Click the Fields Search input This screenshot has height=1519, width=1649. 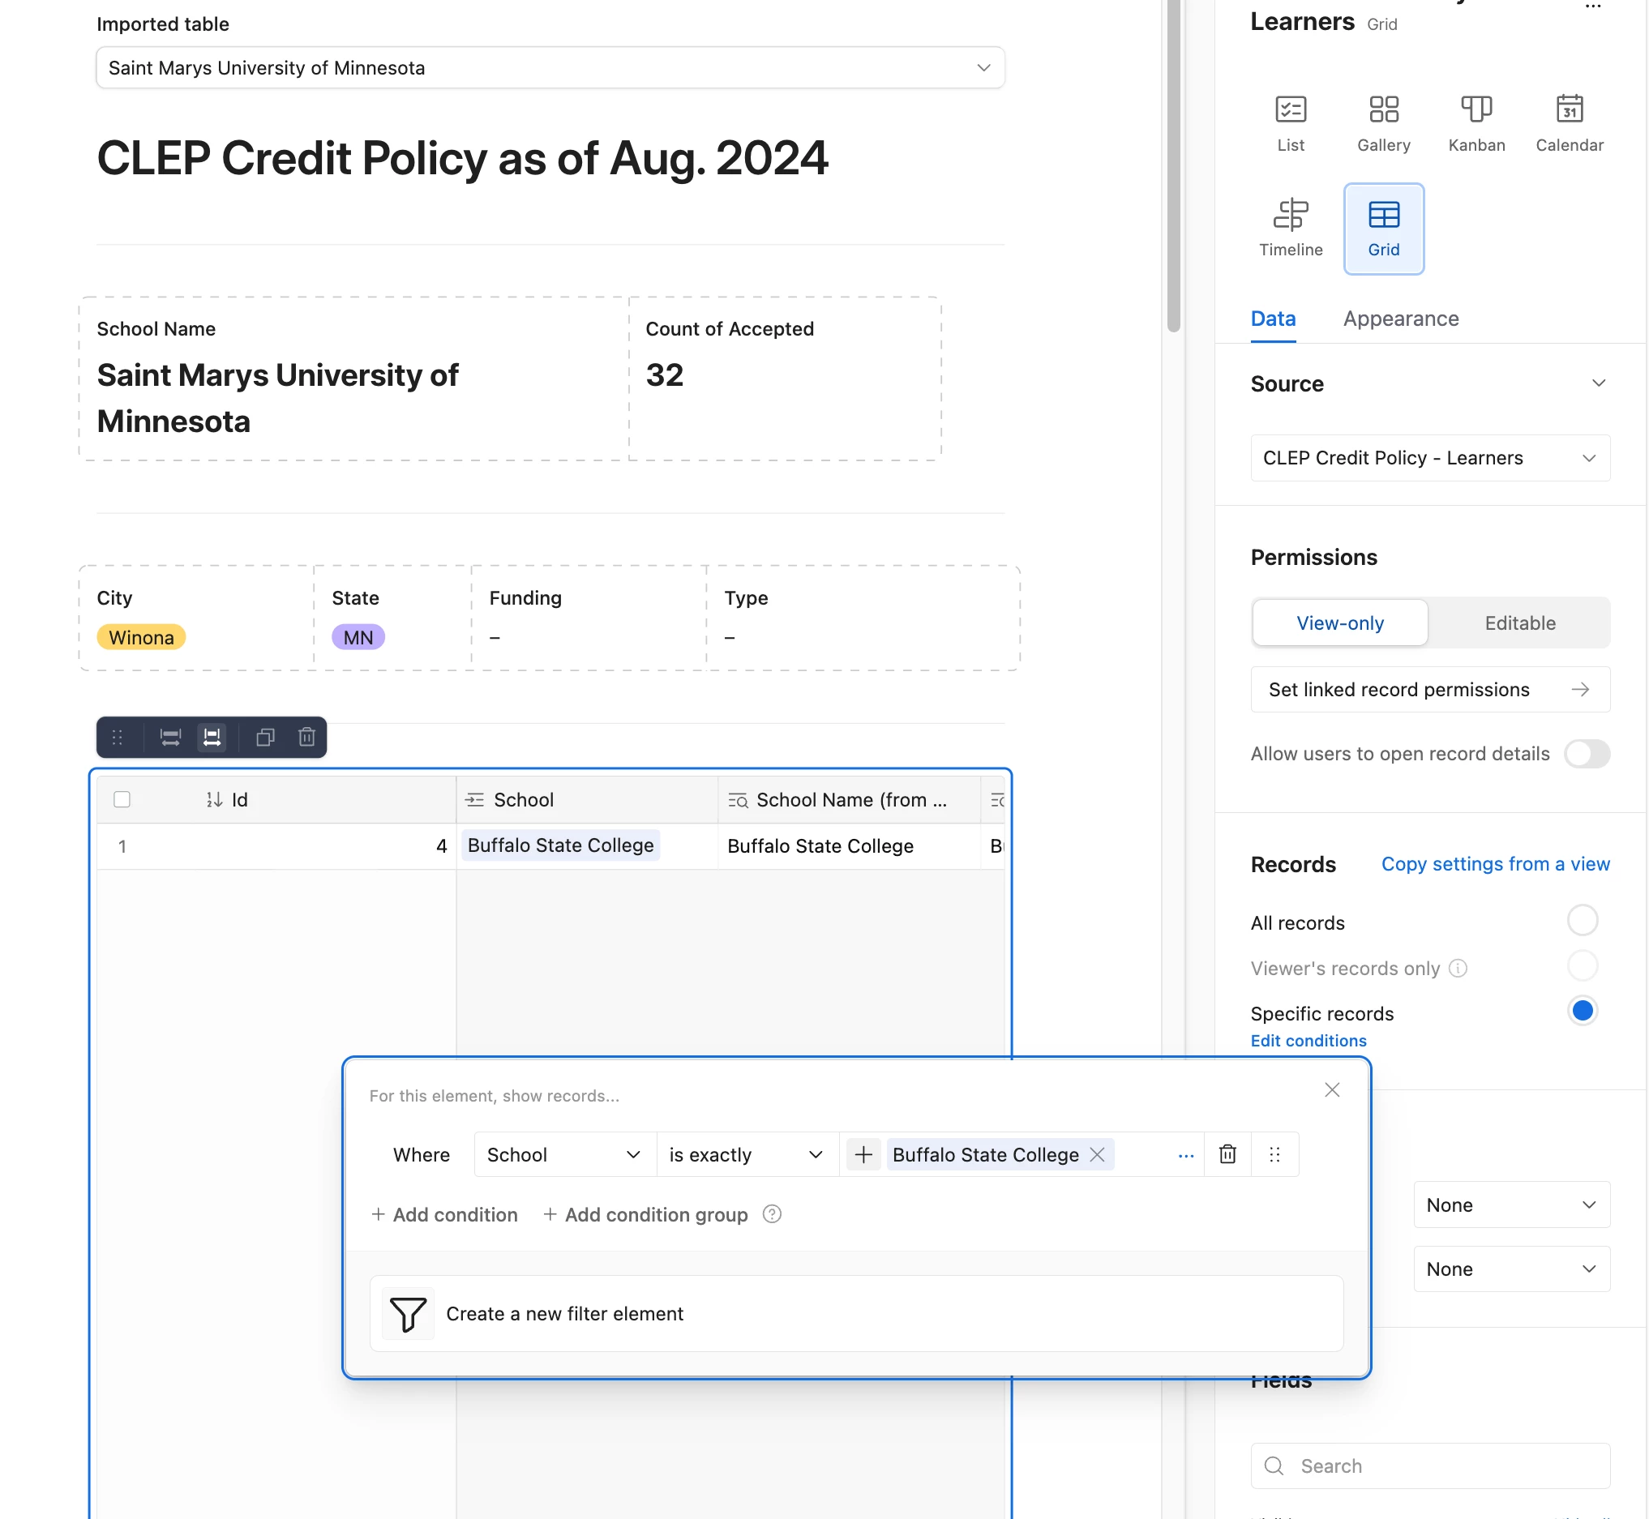click(x=1429, y=1465)
